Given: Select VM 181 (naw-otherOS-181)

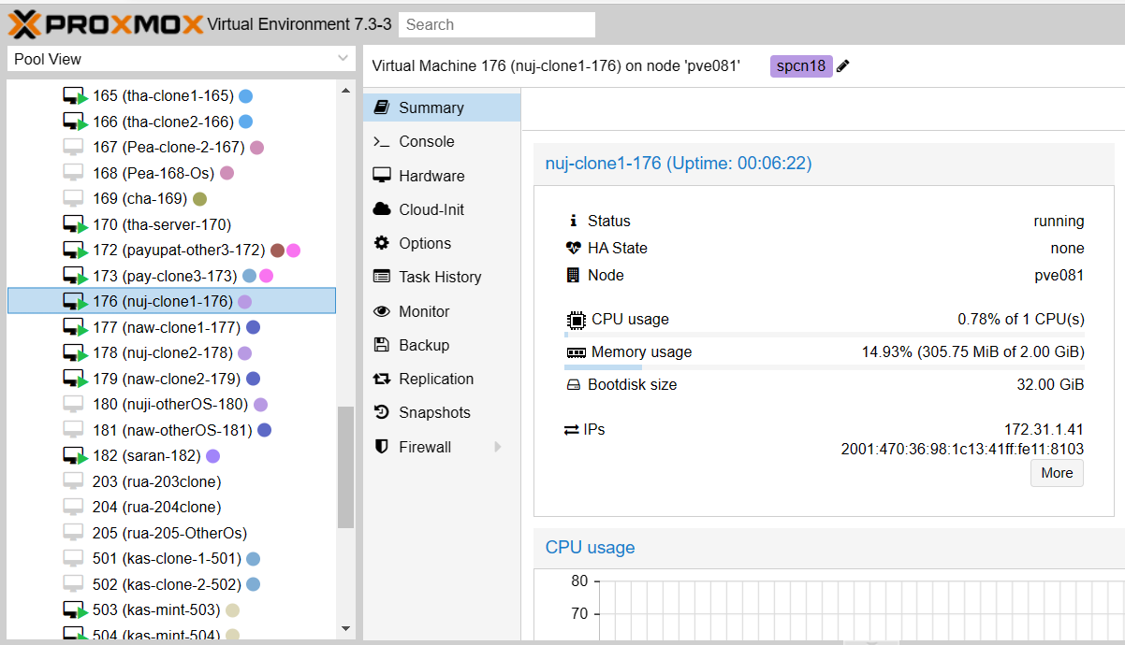Looking at the screenshot, I should (x=171, y=430).
